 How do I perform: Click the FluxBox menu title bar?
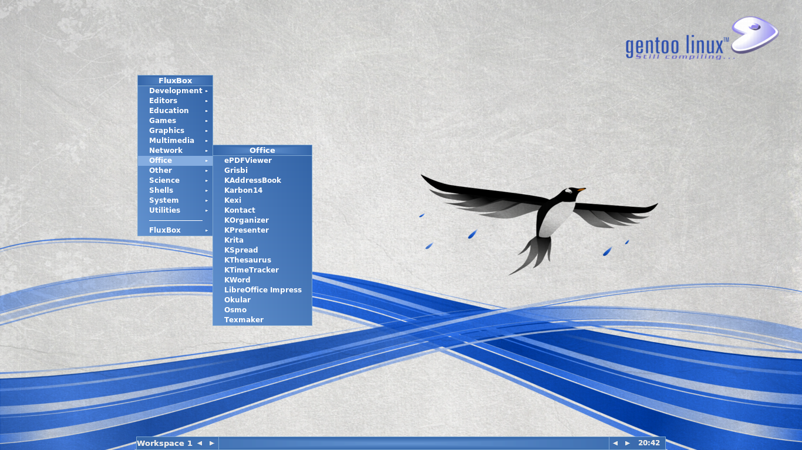tap(175, 81)
